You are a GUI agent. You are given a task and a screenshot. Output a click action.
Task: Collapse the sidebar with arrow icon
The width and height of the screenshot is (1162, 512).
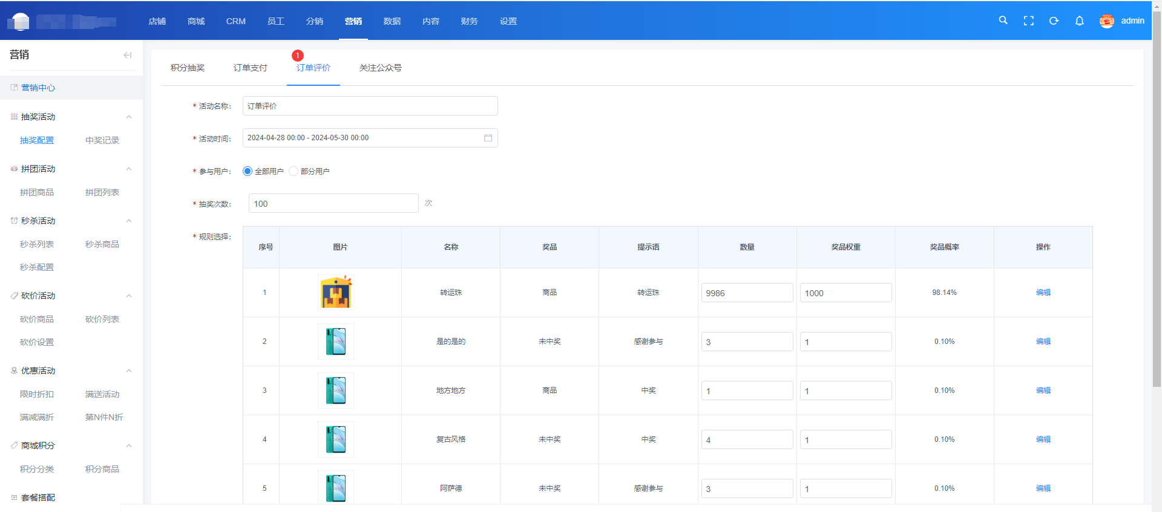coord(128,55)
